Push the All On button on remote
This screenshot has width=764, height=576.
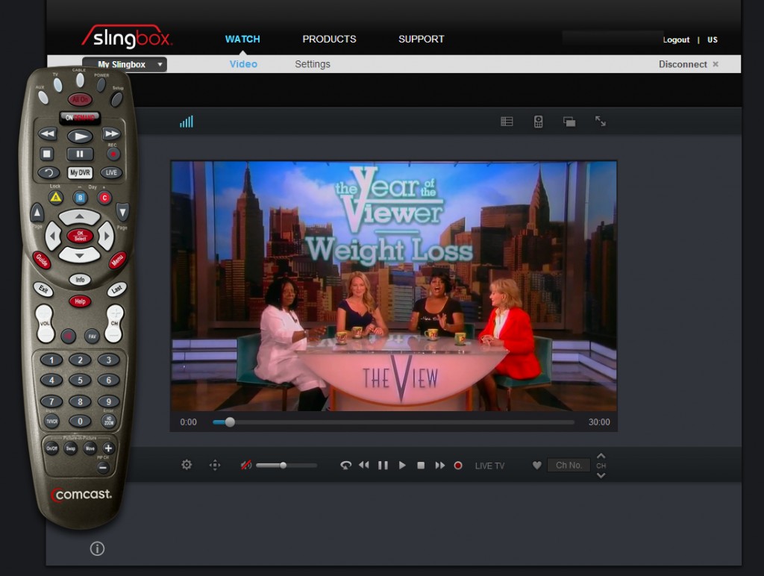pos(80,99)
